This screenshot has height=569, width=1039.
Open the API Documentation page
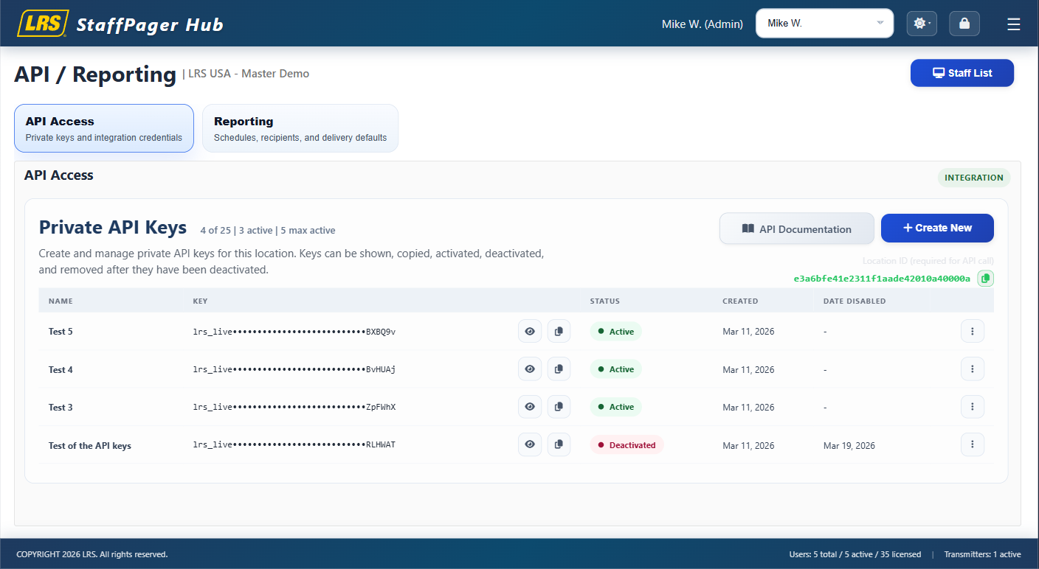(796, 228)
